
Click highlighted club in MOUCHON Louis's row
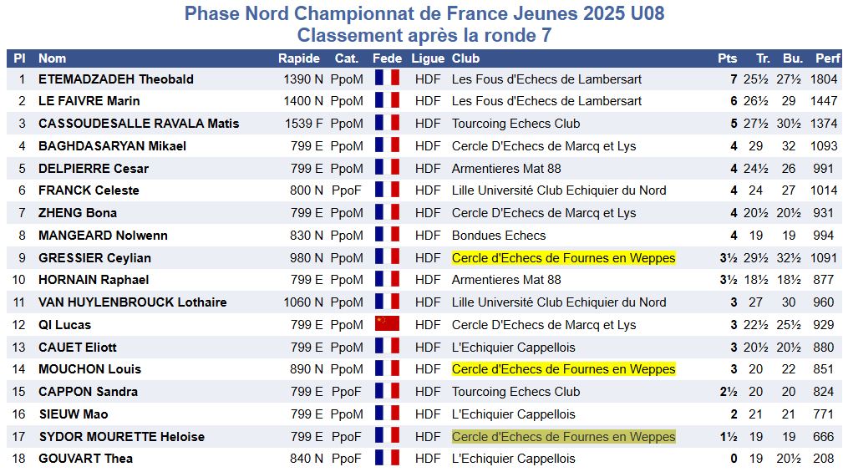(563, 368)
